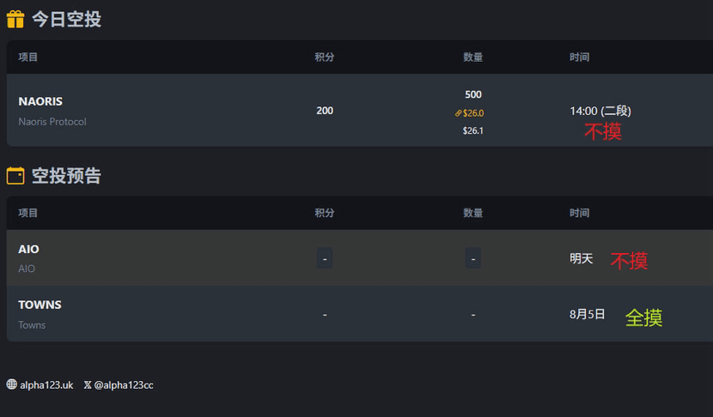Click the gift icon beside 今日空投
This screenshot has height=417, width=713.
click(x=15, y=19)
